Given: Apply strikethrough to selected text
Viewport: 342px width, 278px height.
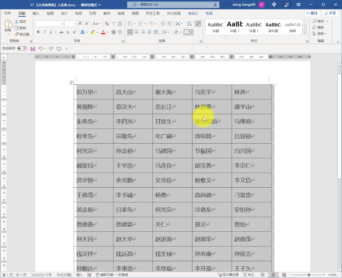Looking at the screenshot, I should click(x=61, y=32).
